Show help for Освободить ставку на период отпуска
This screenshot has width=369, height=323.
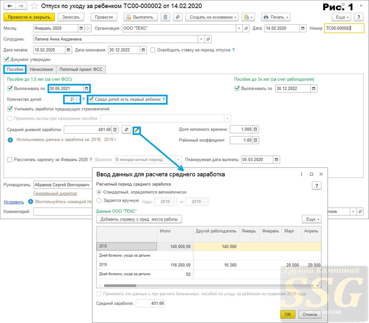pyautogui.click(x=233, y=50)
